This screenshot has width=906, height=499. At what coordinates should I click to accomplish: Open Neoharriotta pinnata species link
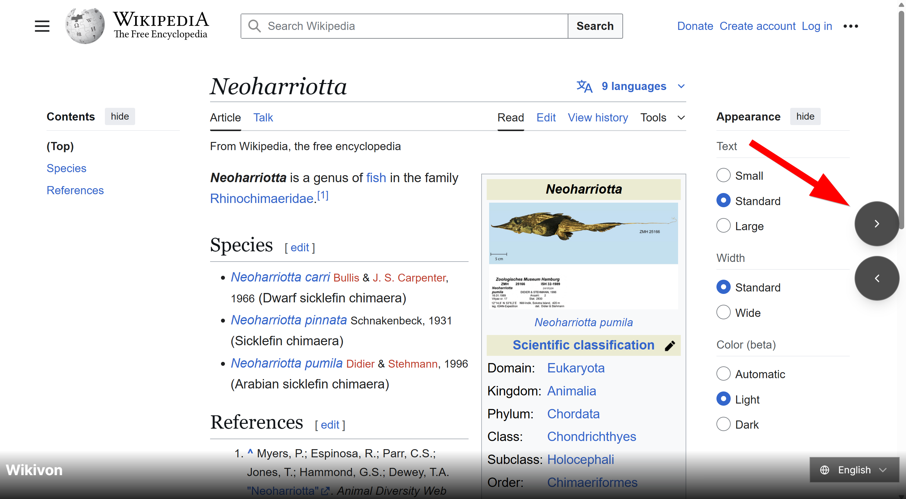tap(289, 320)
